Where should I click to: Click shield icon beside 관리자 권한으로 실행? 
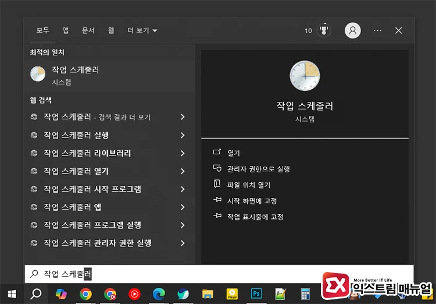click(217, 168)
